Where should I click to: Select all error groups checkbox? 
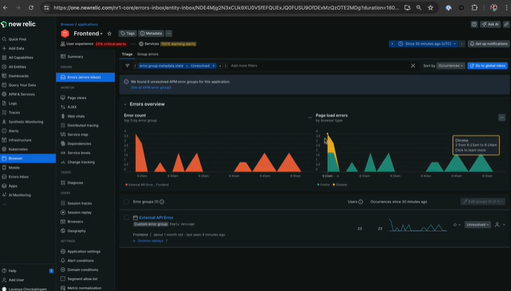click(127, 202)
